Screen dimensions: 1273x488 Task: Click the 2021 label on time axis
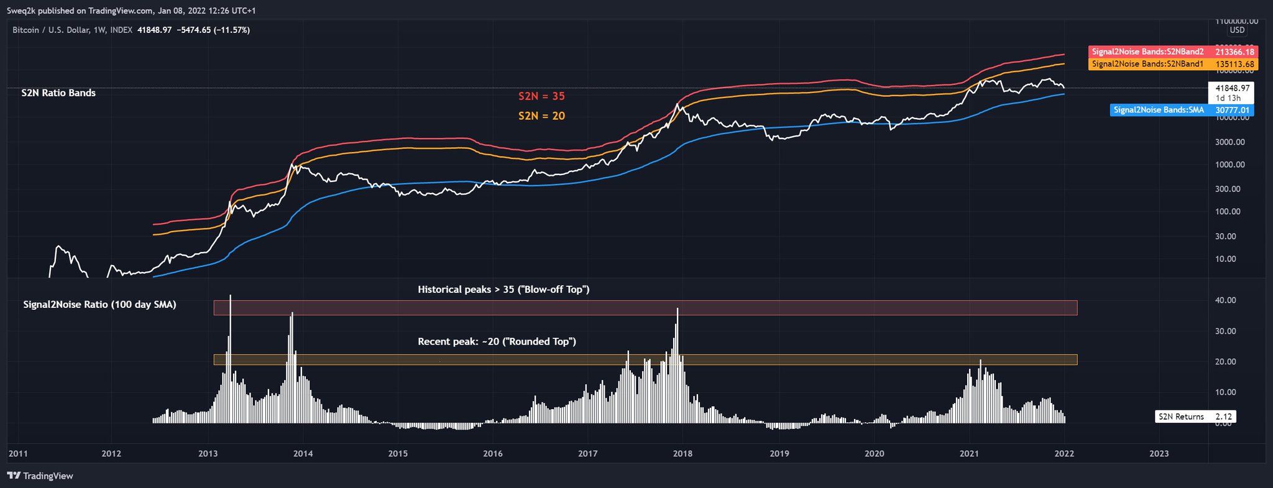(x=970, y=454)
